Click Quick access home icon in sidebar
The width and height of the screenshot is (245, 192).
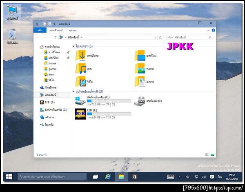42,47
